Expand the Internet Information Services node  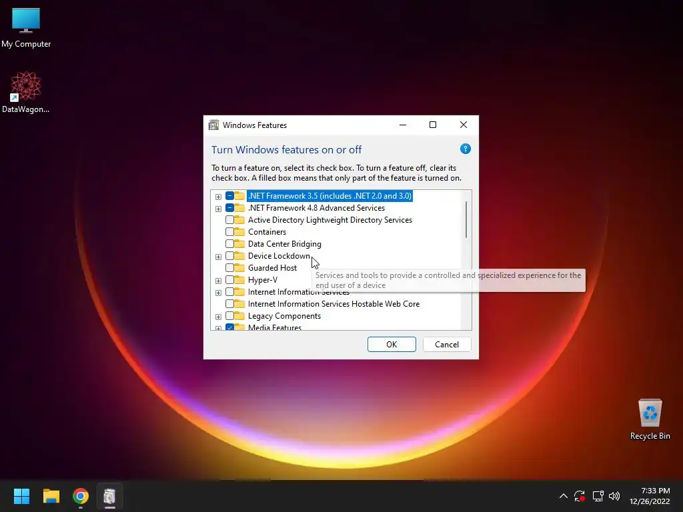click(x=218, y=293)
